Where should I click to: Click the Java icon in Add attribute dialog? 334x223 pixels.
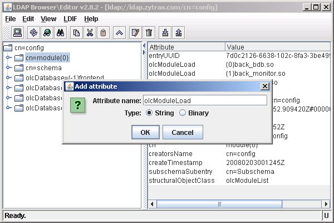(x=69, y=86)
